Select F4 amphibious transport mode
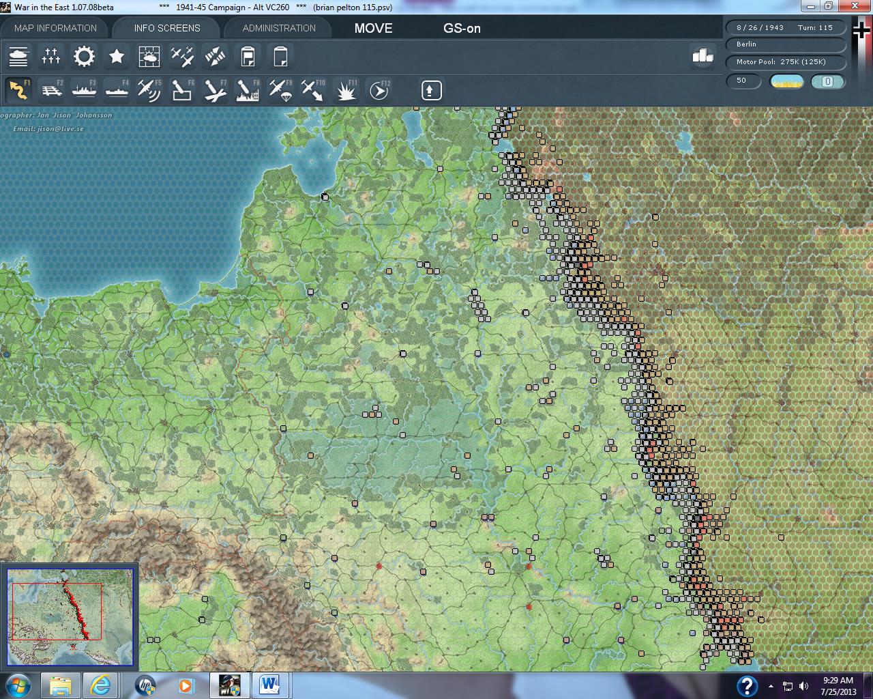The width and height of the screenshot is (873, 699). (117, 90)
